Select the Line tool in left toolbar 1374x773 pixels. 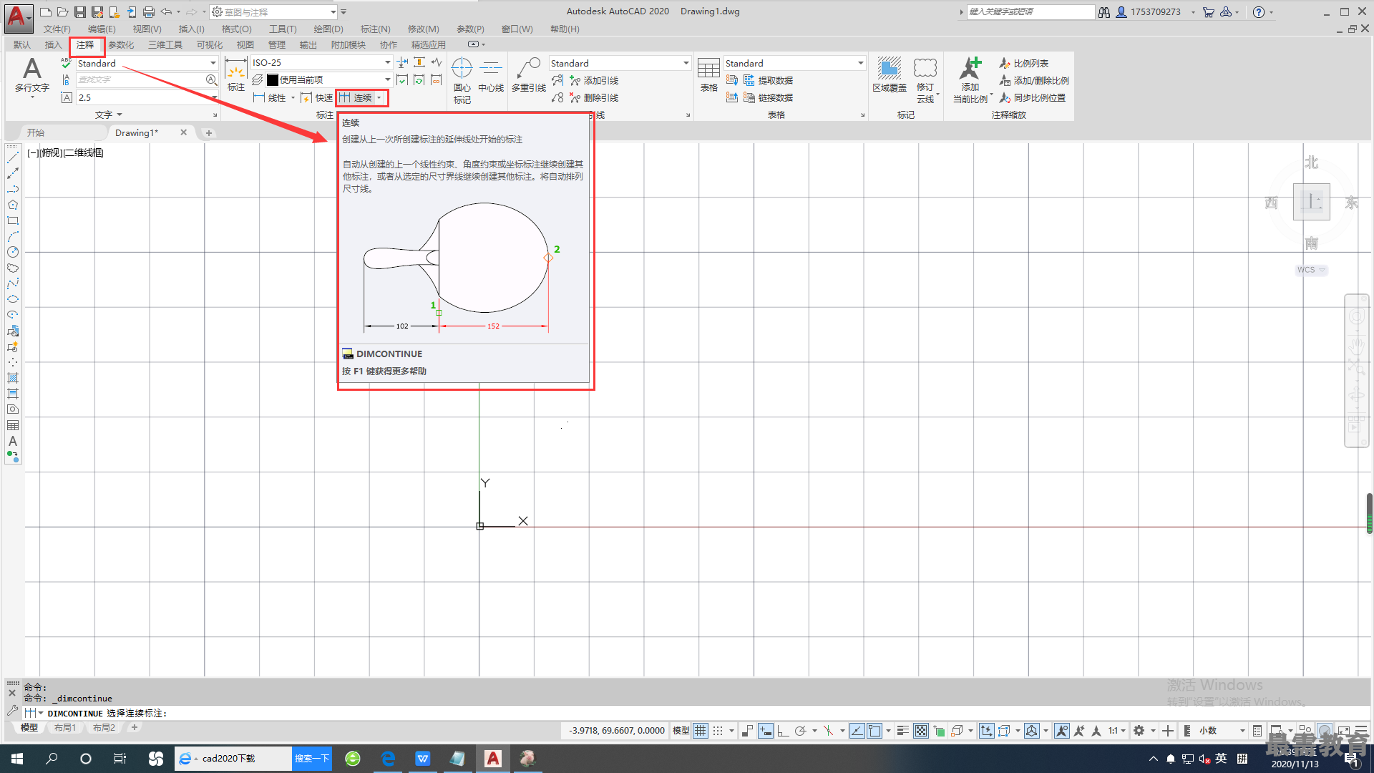tap(13, 157)
